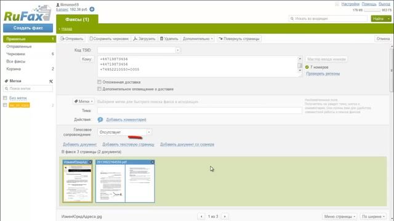Click the Создать факс button
Image resolution: width=394 pixels, height=221 pixels.
pyautogui.click(x=28, y=28)
